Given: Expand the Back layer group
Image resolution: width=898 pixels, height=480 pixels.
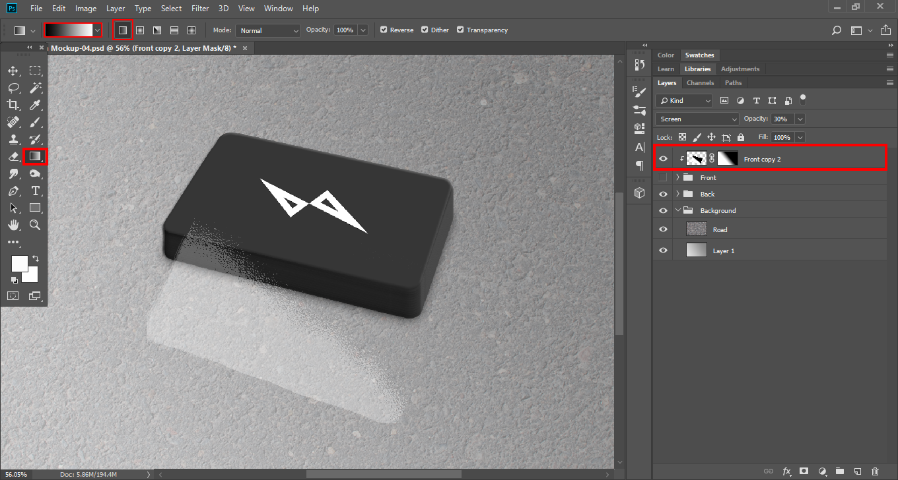Looking at the screenshot, I should (x=678, y=194).
